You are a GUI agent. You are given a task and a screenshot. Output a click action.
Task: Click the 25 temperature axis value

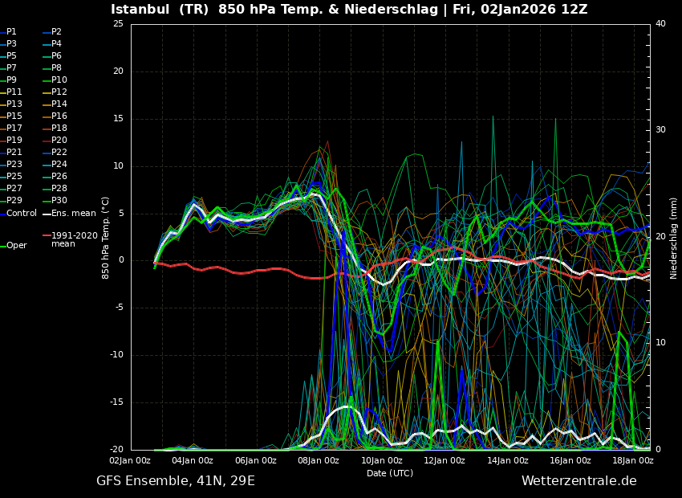pos(118,24)
